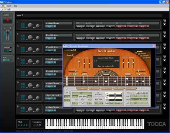Click the New file toolbar icon
The height and width of the screenshot is (133, 170).
[x=2, y=9]
